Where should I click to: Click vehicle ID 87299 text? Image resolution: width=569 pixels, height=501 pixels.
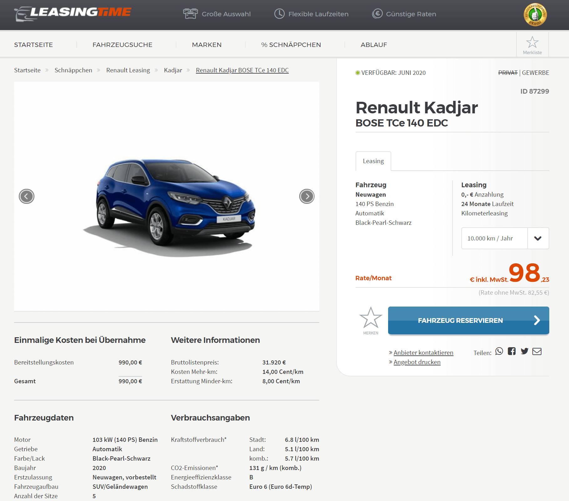click(535, 91)
